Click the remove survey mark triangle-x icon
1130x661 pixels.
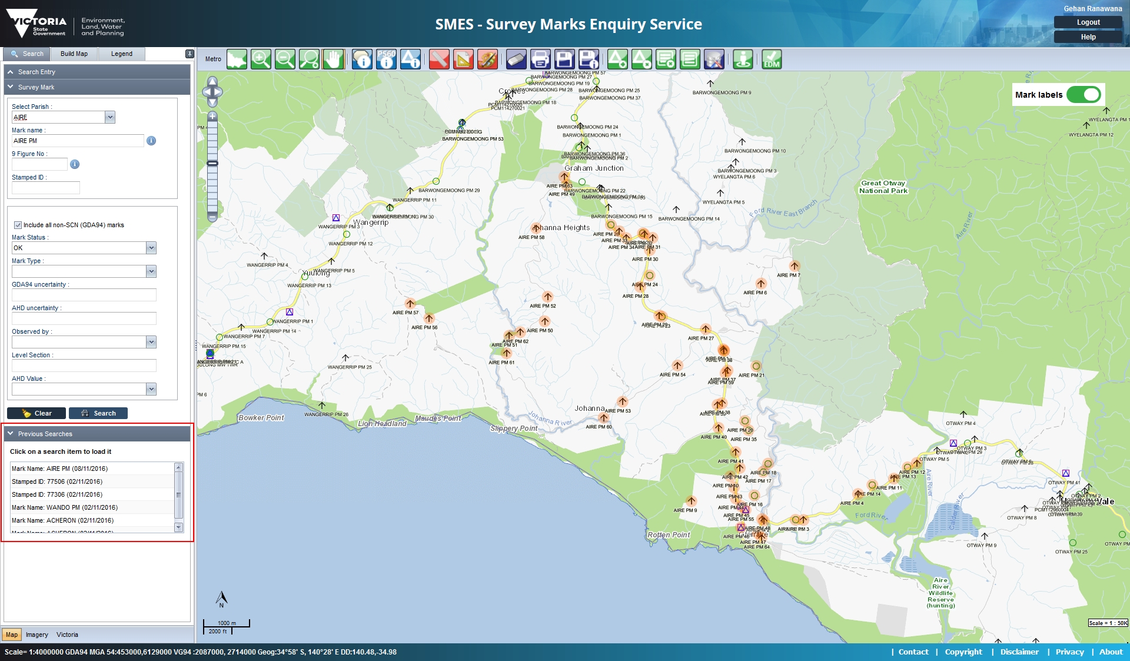642,59
